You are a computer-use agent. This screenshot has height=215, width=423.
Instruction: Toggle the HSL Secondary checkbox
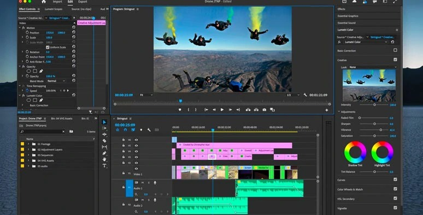[395, 198]
